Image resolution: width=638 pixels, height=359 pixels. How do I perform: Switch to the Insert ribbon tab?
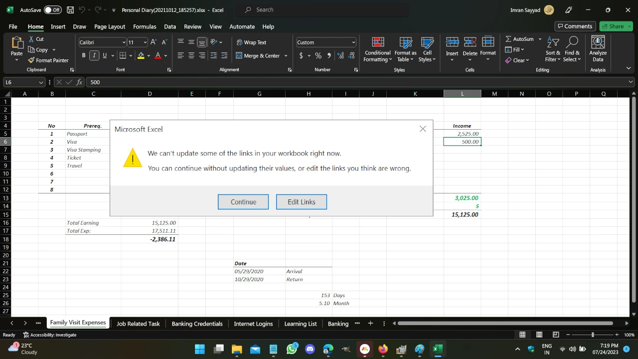point(58,26)
